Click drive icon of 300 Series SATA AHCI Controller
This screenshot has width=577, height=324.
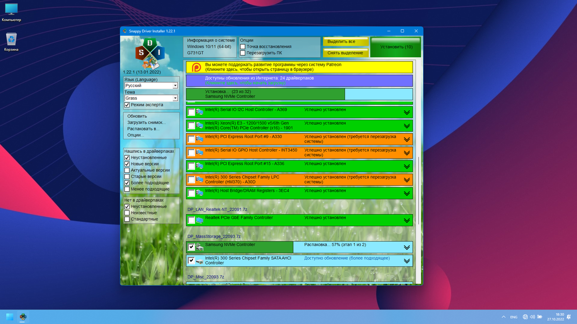(199, 261)
